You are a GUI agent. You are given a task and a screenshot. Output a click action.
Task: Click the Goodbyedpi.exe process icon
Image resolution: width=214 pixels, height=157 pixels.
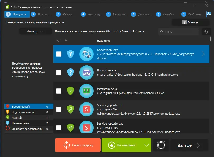click(x=87, y=54)
